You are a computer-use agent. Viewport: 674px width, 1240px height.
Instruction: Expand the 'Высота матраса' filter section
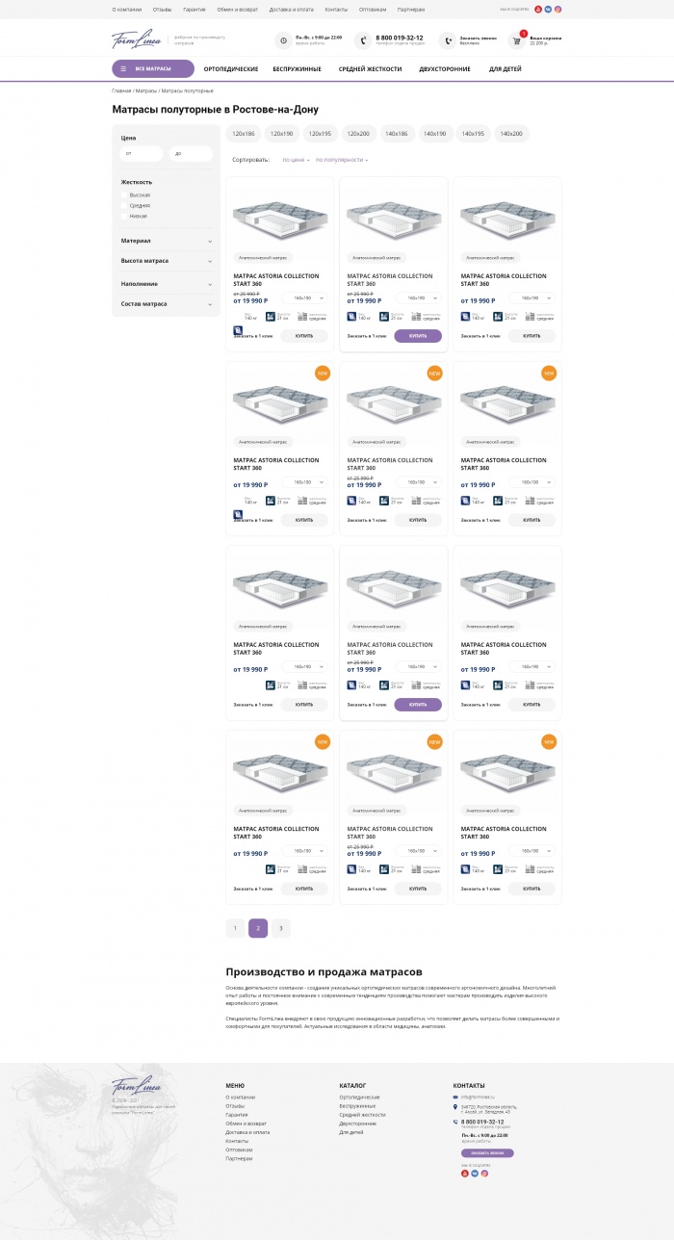(210, 261)
